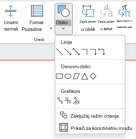Choose the triangle basic shape
Image resolution: width=136 pixels, height=139 pixels.
tap(85, 76)
